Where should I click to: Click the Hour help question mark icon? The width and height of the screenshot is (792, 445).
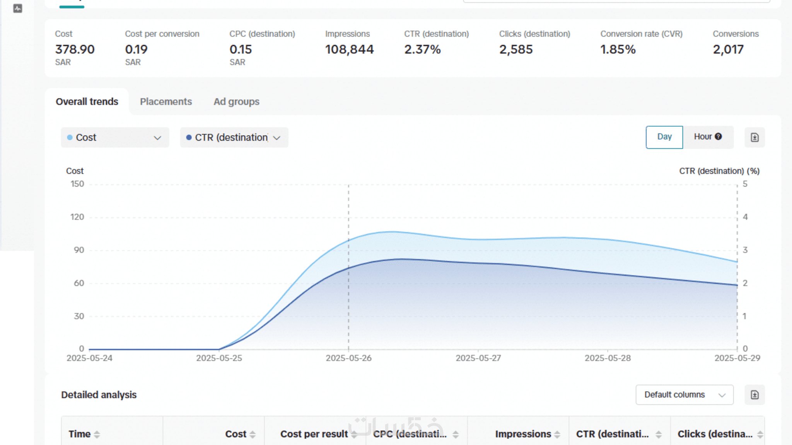click(719, 137)
